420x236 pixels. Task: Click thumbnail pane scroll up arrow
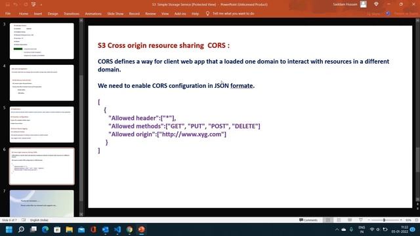pos(81,20)
